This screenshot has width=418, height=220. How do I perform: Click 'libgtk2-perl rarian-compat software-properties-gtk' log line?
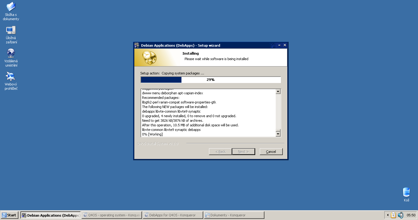(x=179, y=102)
